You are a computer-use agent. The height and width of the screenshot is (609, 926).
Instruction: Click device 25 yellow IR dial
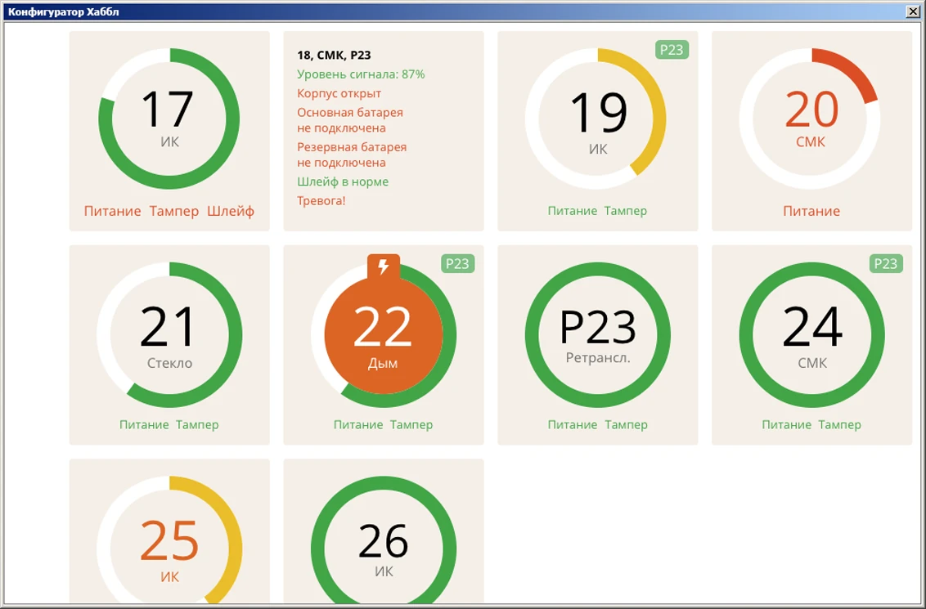coord(169,546)
